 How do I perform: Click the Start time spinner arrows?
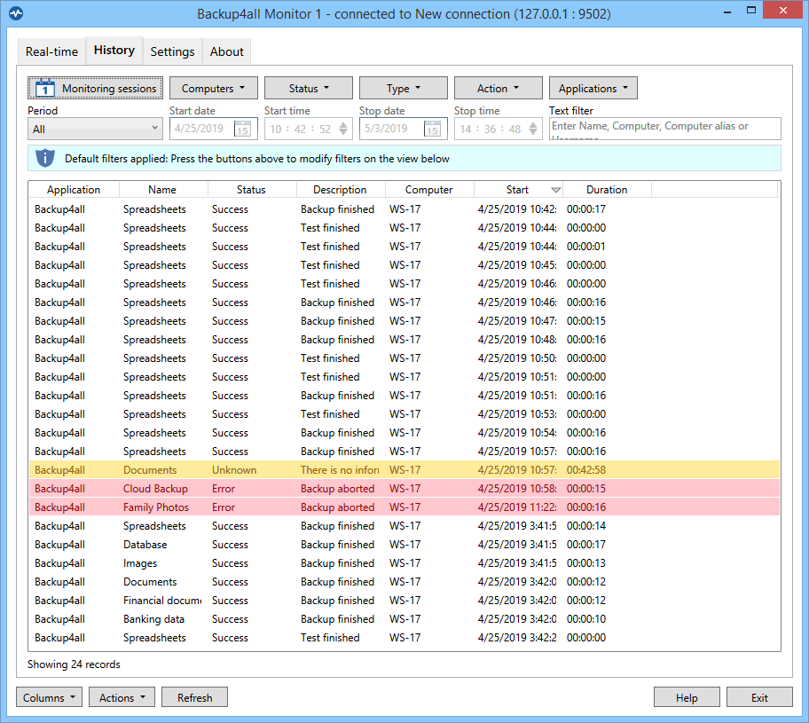pos(343,129)
